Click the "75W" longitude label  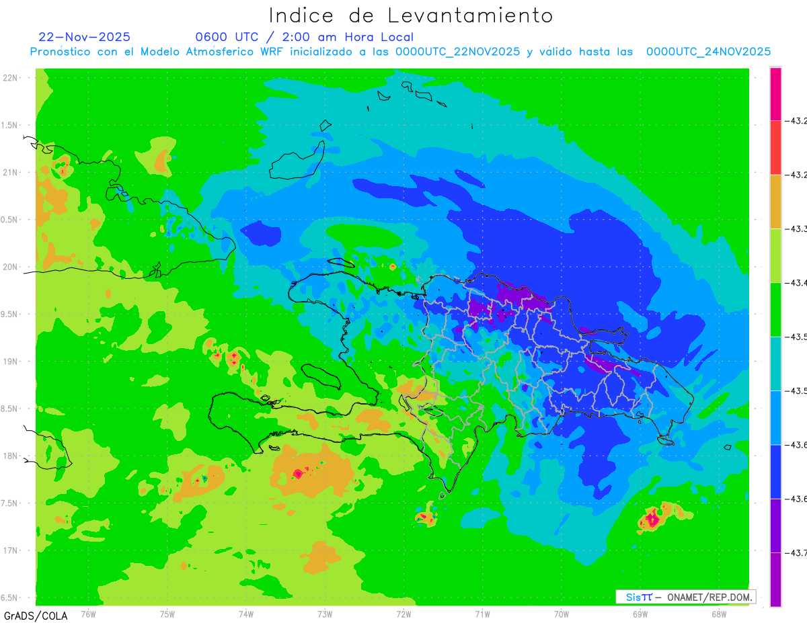click(x=167, y=614)
